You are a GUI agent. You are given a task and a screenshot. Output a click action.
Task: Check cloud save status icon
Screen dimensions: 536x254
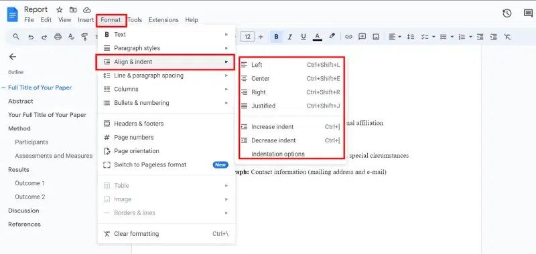point(87,10)
